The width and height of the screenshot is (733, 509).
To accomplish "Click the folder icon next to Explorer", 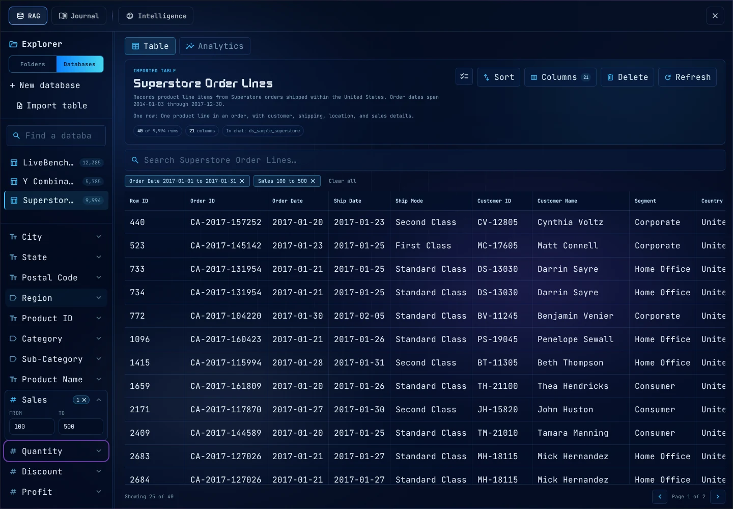I will click(x=13, y=44).
